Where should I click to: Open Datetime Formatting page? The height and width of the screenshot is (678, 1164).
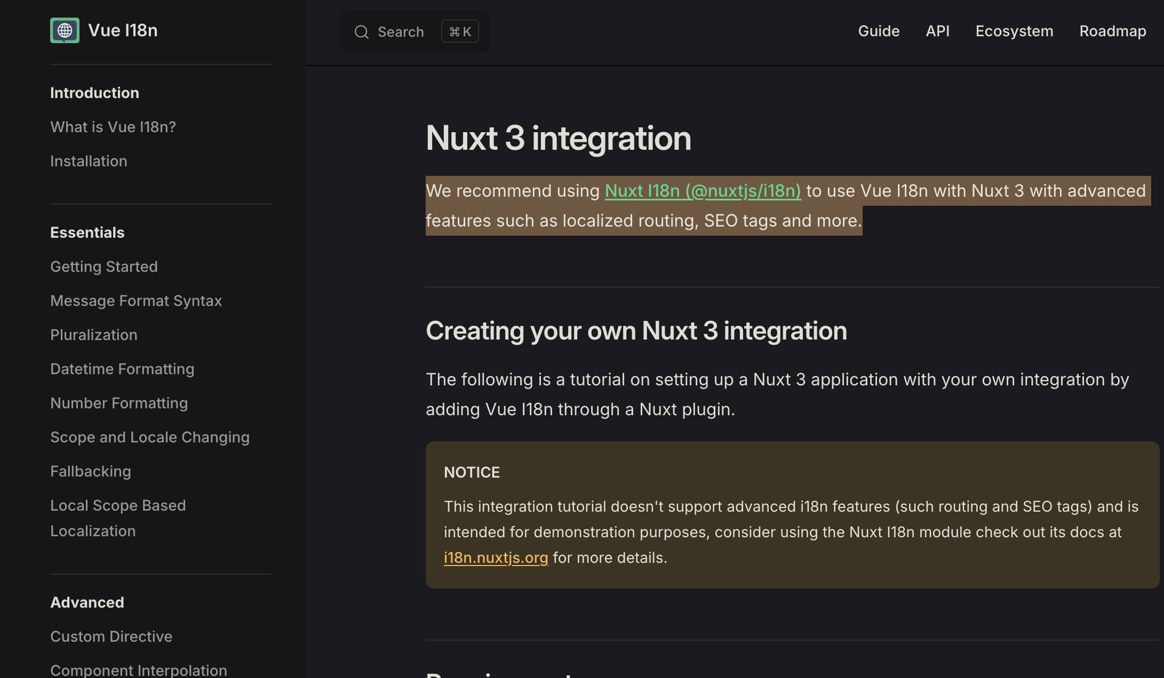click(x=122, y=369)
